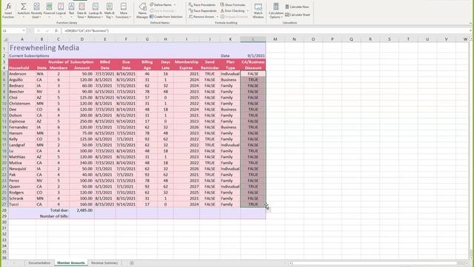Screen dimensions: 474x267
Task: Toggle Show Formulas
Action: click(233, 5)
